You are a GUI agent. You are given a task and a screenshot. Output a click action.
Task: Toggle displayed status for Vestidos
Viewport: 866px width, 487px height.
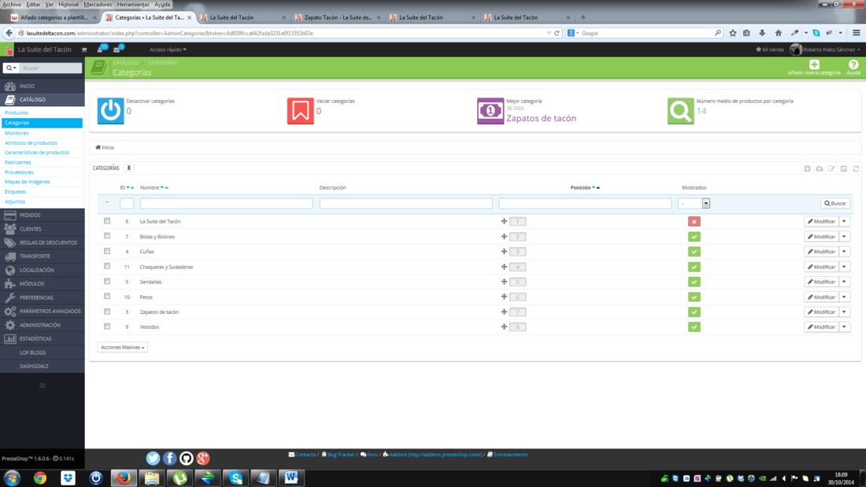click(694, 327)
